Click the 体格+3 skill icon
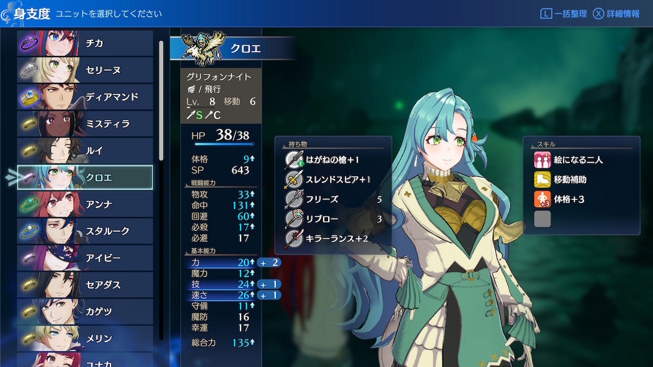The width and height of the screenshot is (653, 367). [543, 199]
